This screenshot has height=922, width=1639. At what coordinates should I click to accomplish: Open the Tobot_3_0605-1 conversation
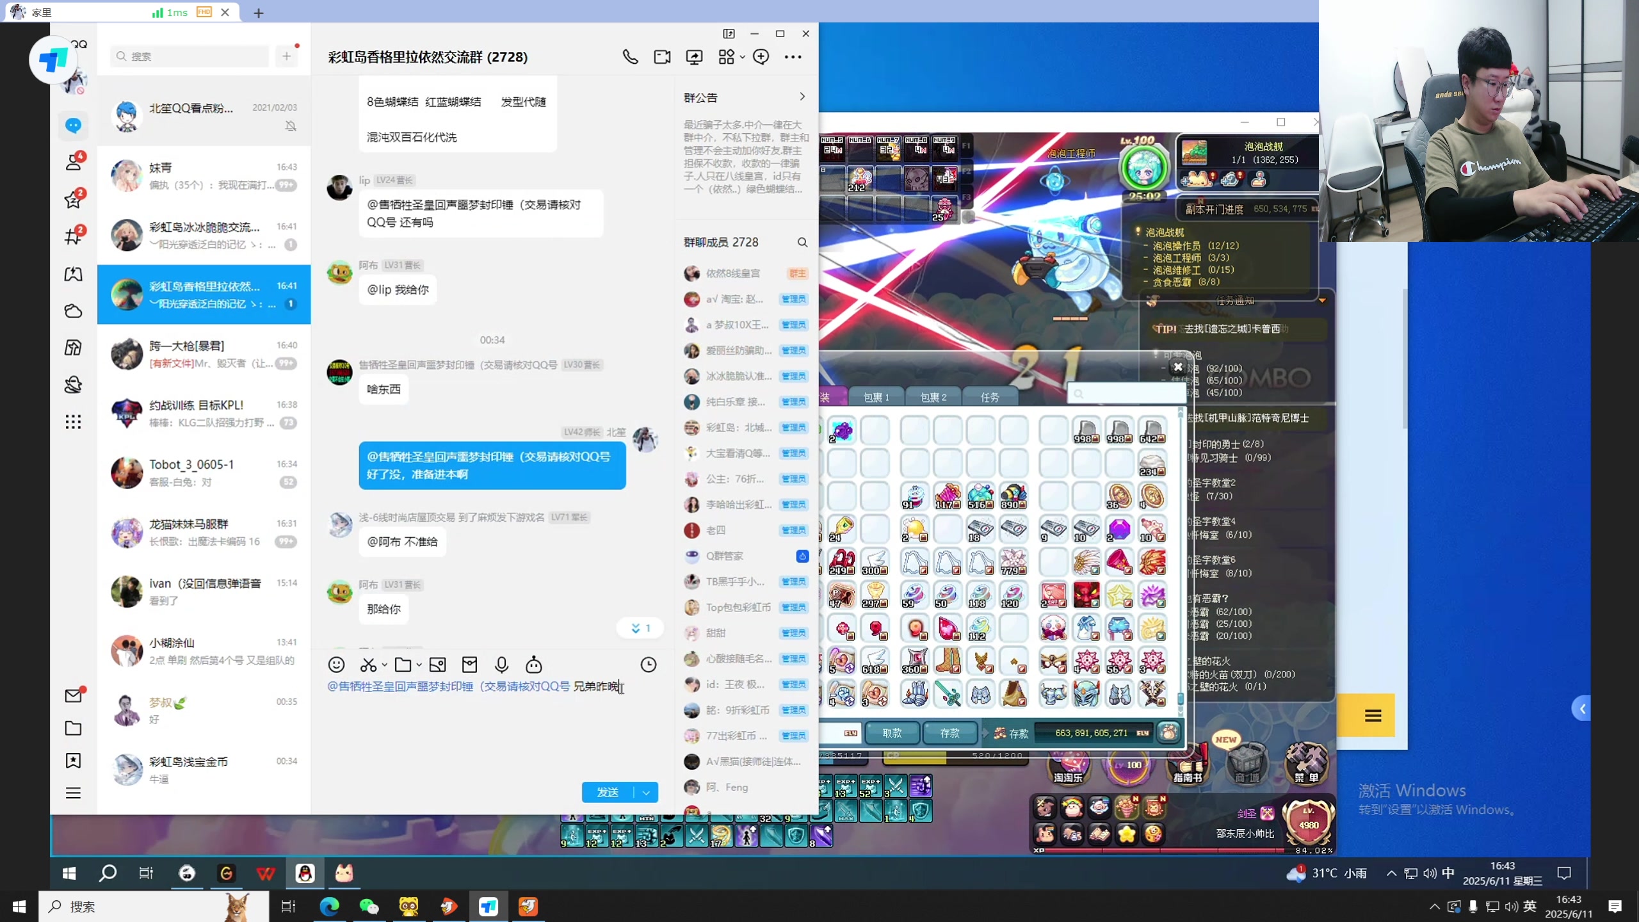(x=204, y=473)
